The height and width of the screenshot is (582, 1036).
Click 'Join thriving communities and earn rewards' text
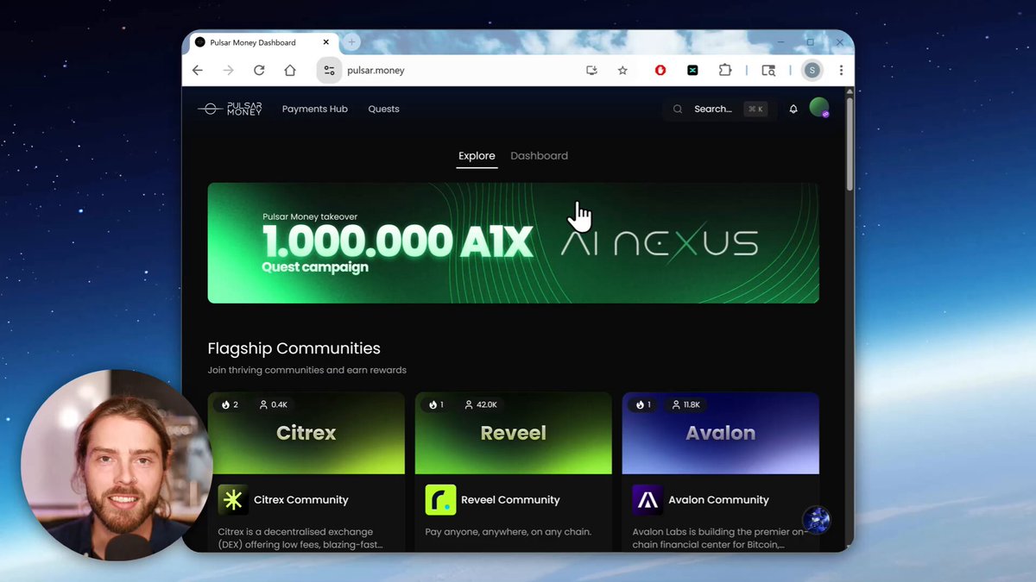pyautogui.click(x=306, y=370)
